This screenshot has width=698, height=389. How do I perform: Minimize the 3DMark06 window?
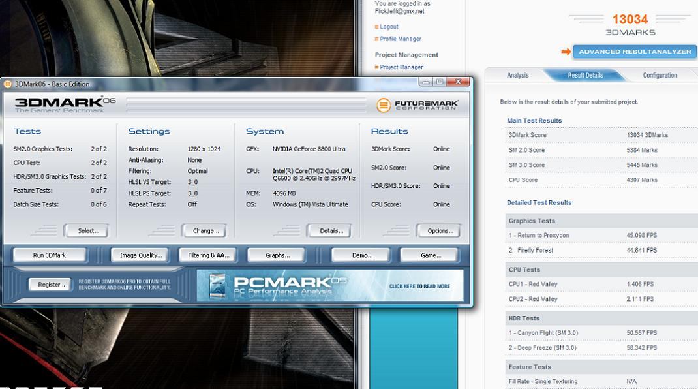[426, 82]
